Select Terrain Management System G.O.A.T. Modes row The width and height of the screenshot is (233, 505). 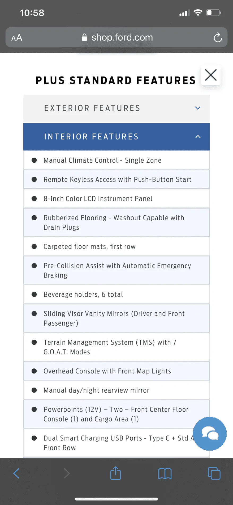pos(116,347)
